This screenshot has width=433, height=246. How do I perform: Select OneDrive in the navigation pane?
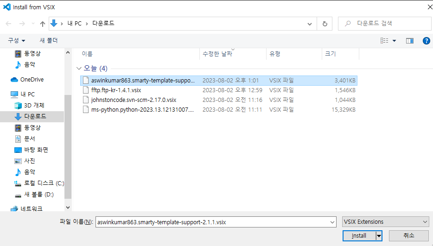(32, 80)
